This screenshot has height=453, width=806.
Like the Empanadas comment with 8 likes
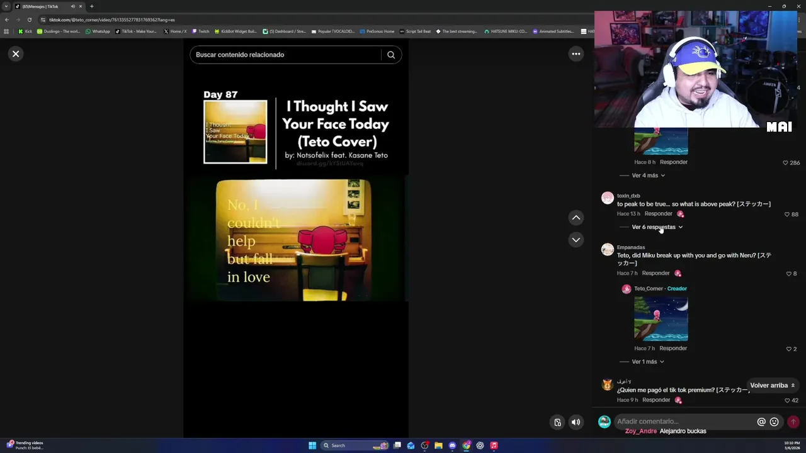[788, 274]
